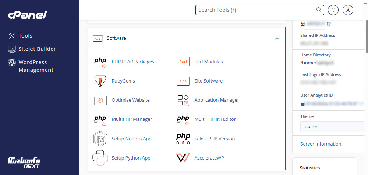
Task: Open the MultiPHP Manager link
Action: click(132, 119)
